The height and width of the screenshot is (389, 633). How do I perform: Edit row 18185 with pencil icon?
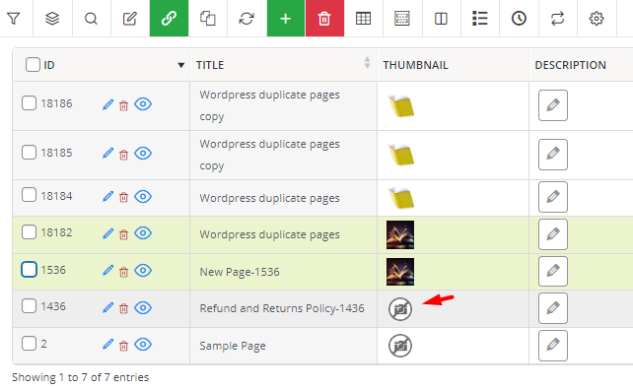tap(107, 154)
